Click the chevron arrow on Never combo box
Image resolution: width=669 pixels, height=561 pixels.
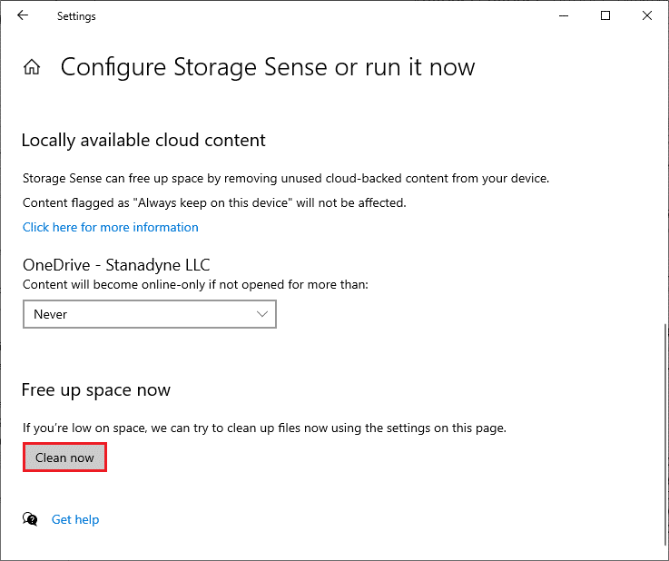[262, 314]
